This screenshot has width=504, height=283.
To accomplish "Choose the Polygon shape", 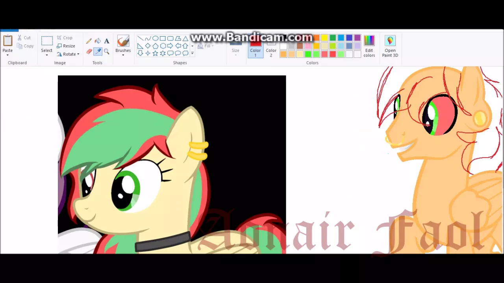I will (178, 39).
